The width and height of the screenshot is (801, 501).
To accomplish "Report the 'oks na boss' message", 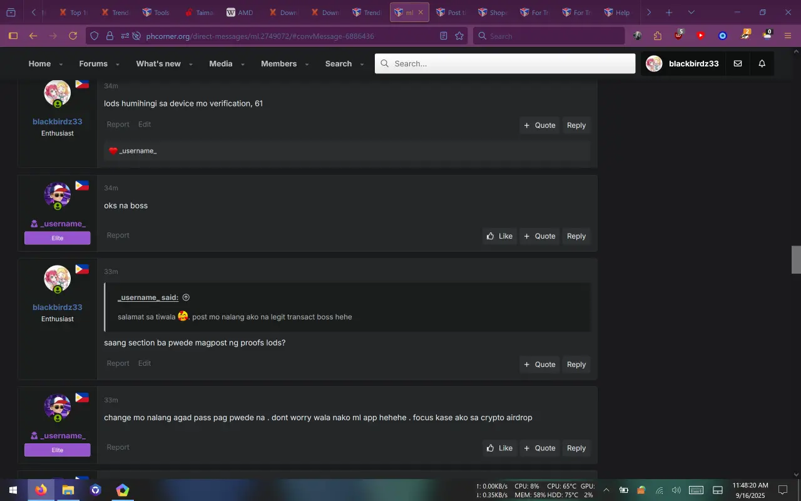I will pyautogui.click(x=118, y=235).
